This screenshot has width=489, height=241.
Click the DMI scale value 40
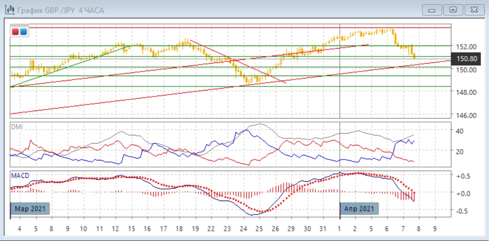point(459,130)
